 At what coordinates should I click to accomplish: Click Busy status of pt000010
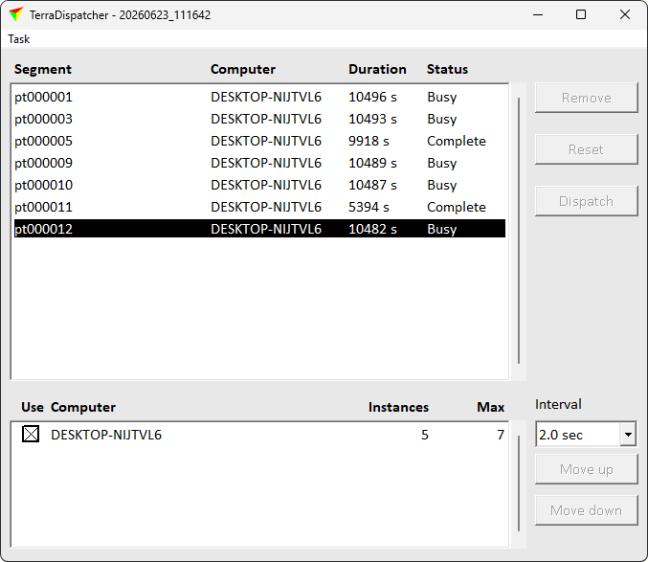pos(442,185)
